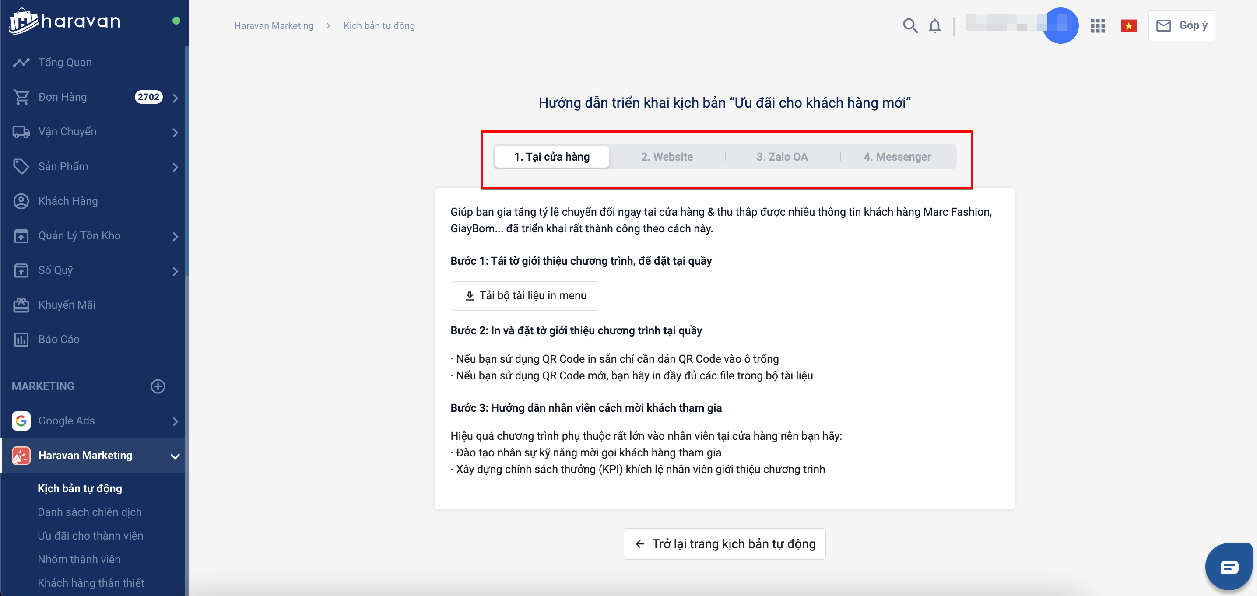
Task: Open Danh sách chiến dịch submenu item
Action: click(x=90, y=512)
